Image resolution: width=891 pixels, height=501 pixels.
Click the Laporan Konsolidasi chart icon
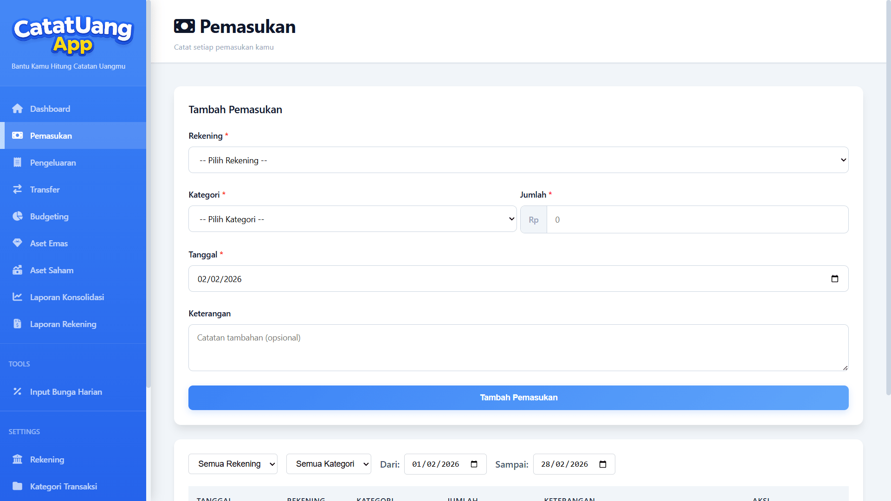18,297
